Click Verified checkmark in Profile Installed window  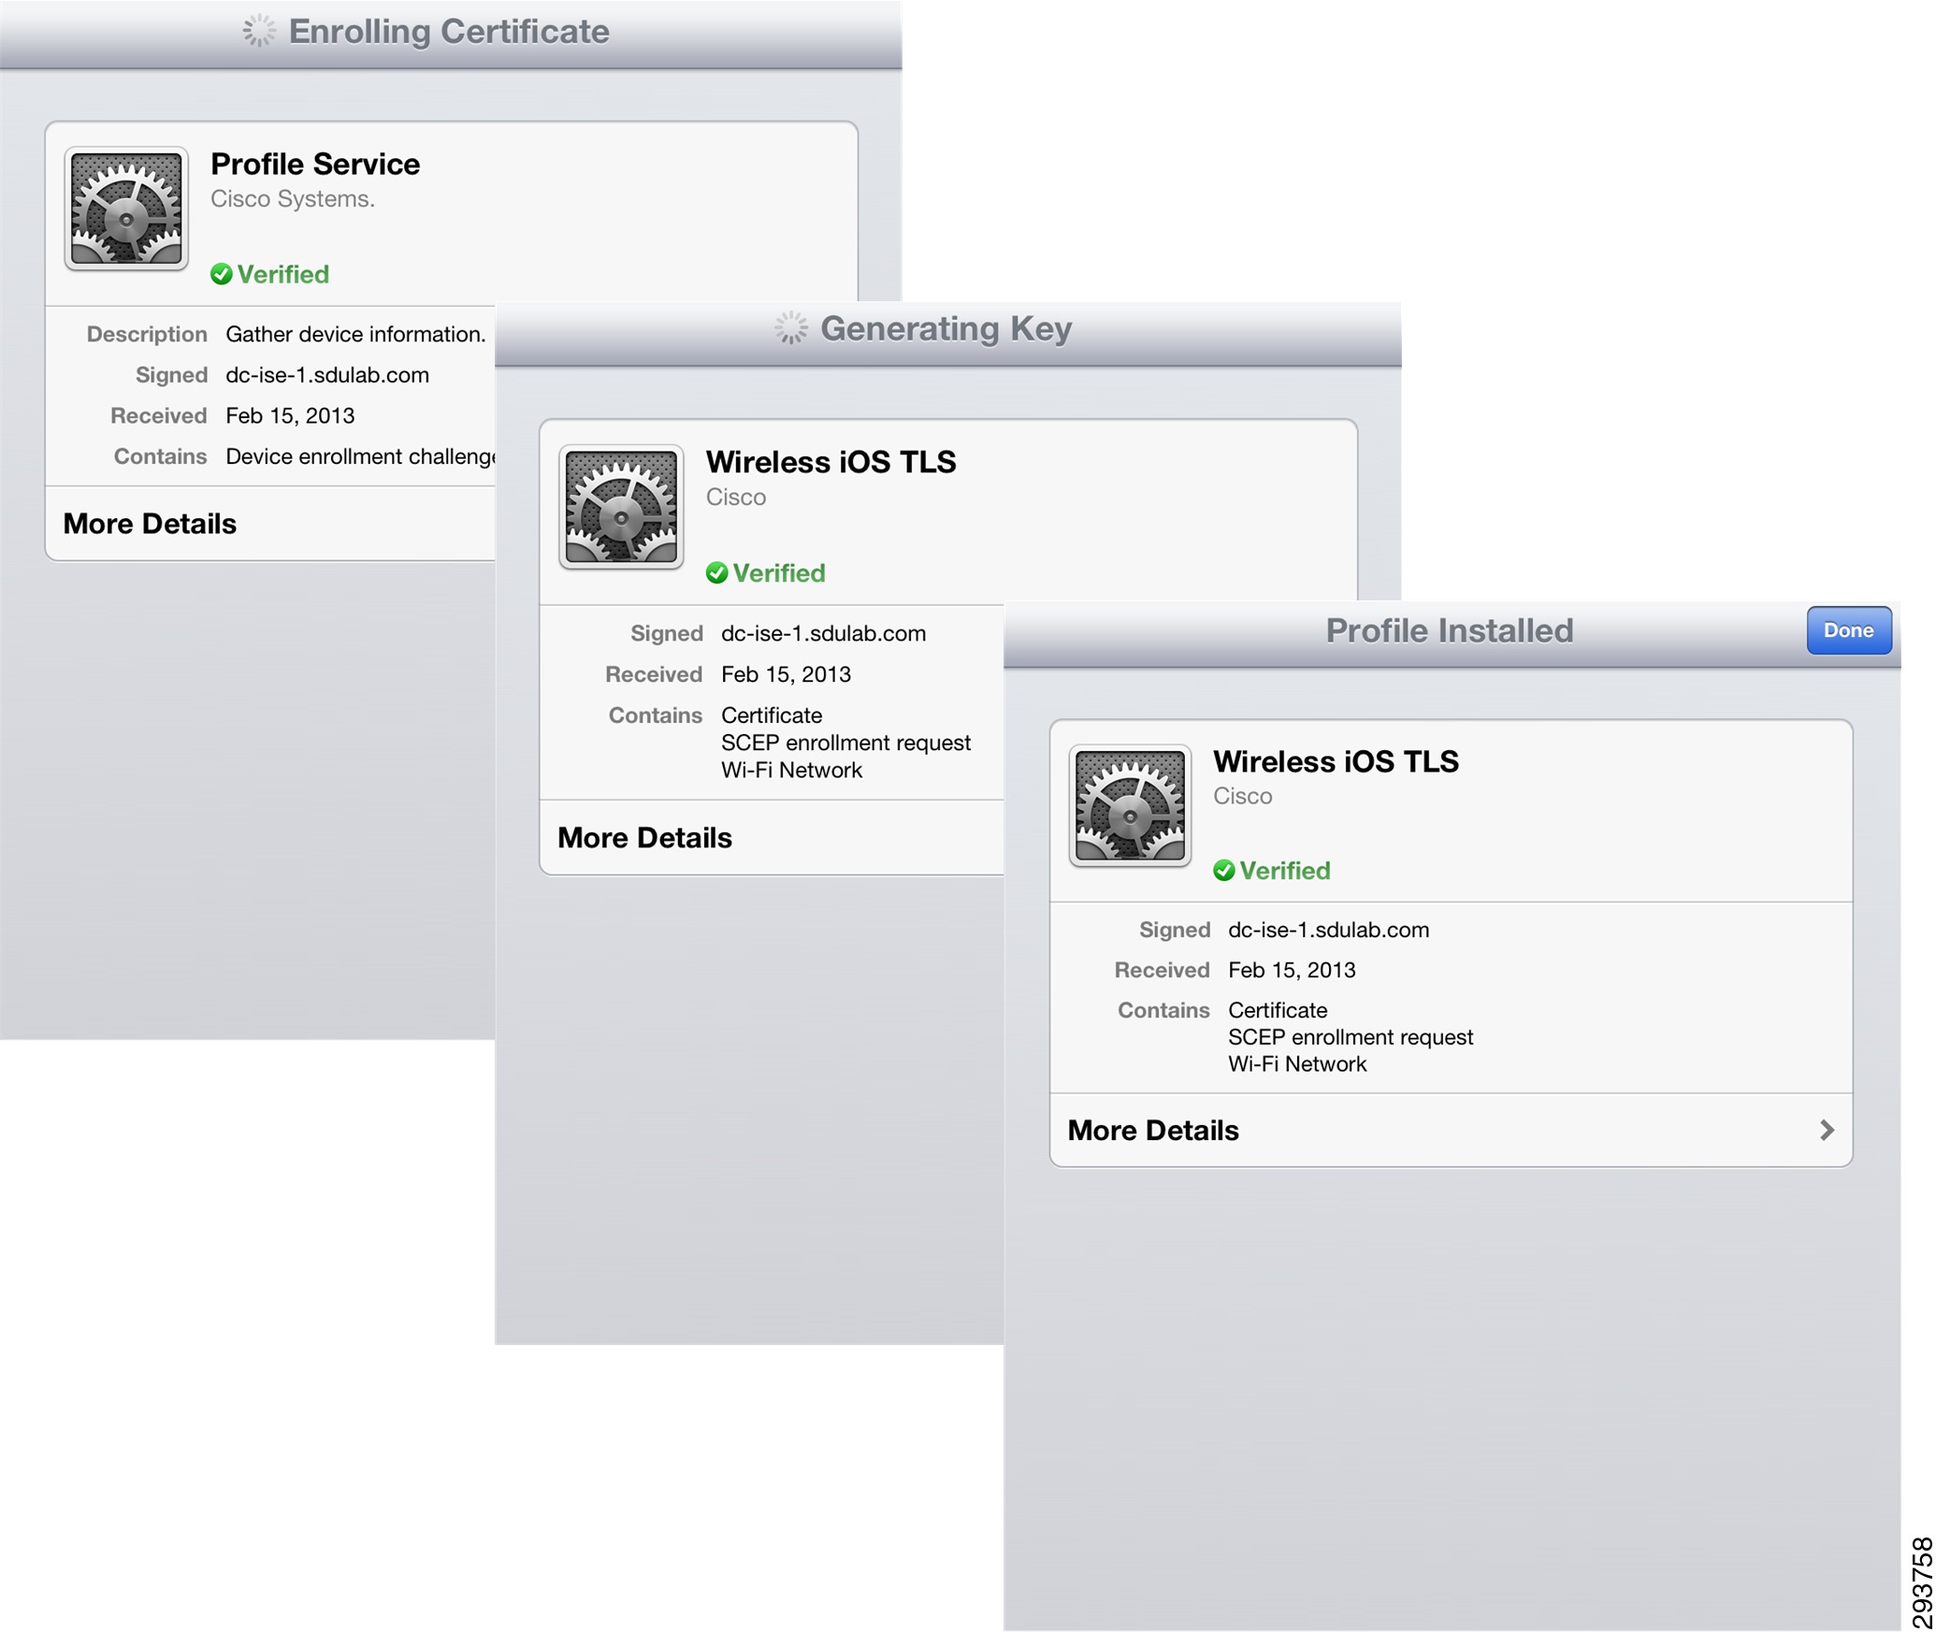click(1224, 871)
